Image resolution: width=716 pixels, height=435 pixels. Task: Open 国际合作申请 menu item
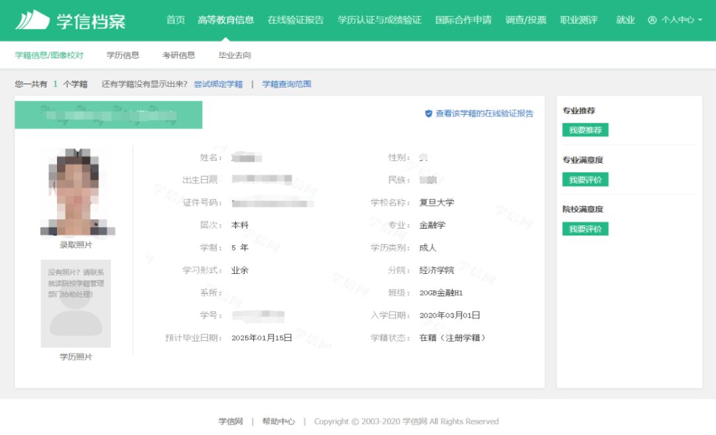pos(463,20)
